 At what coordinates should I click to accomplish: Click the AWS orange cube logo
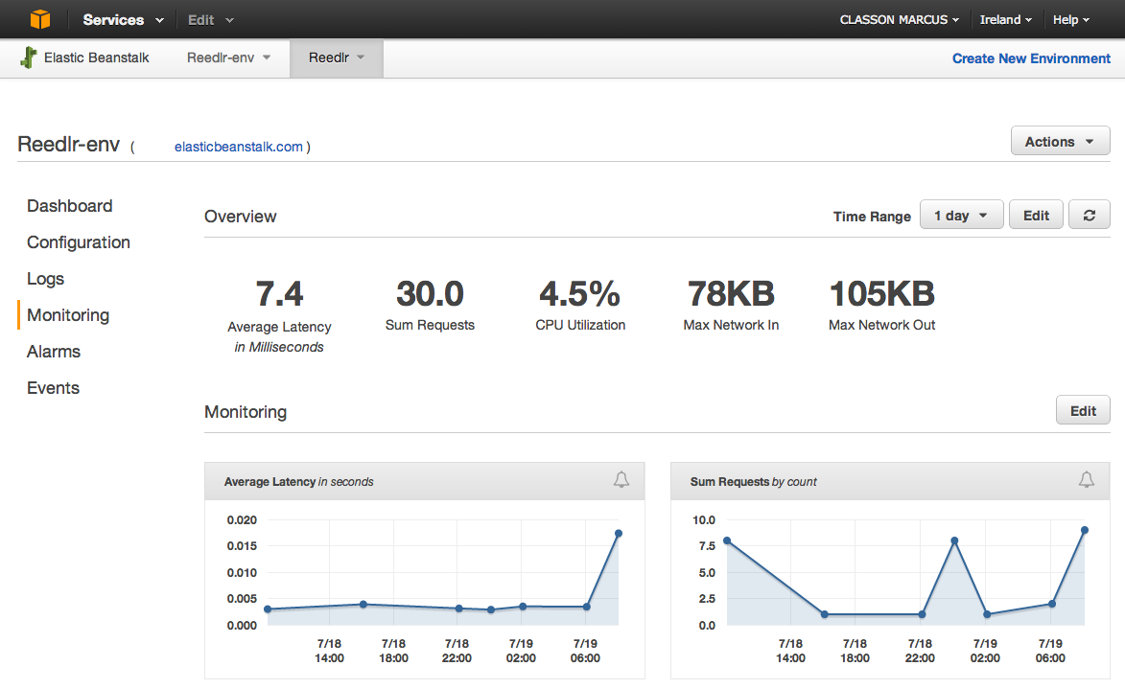[x=38, y=19]
